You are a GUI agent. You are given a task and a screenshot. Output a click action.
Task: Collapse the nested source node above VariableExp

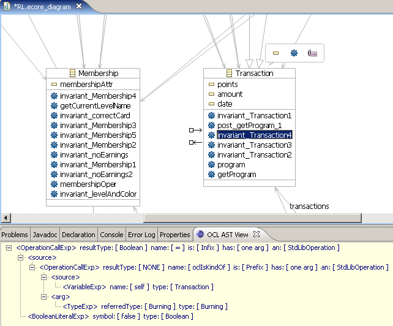click(44, 277)
